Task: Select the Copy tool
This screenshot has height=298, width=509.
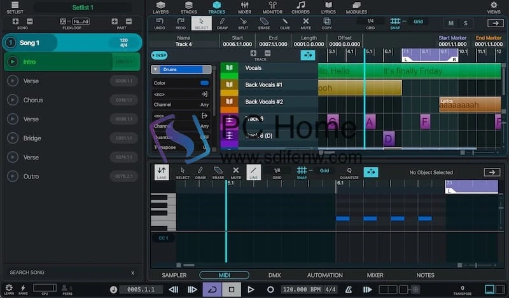Action: pyautogui.click(x=326, y=24)
